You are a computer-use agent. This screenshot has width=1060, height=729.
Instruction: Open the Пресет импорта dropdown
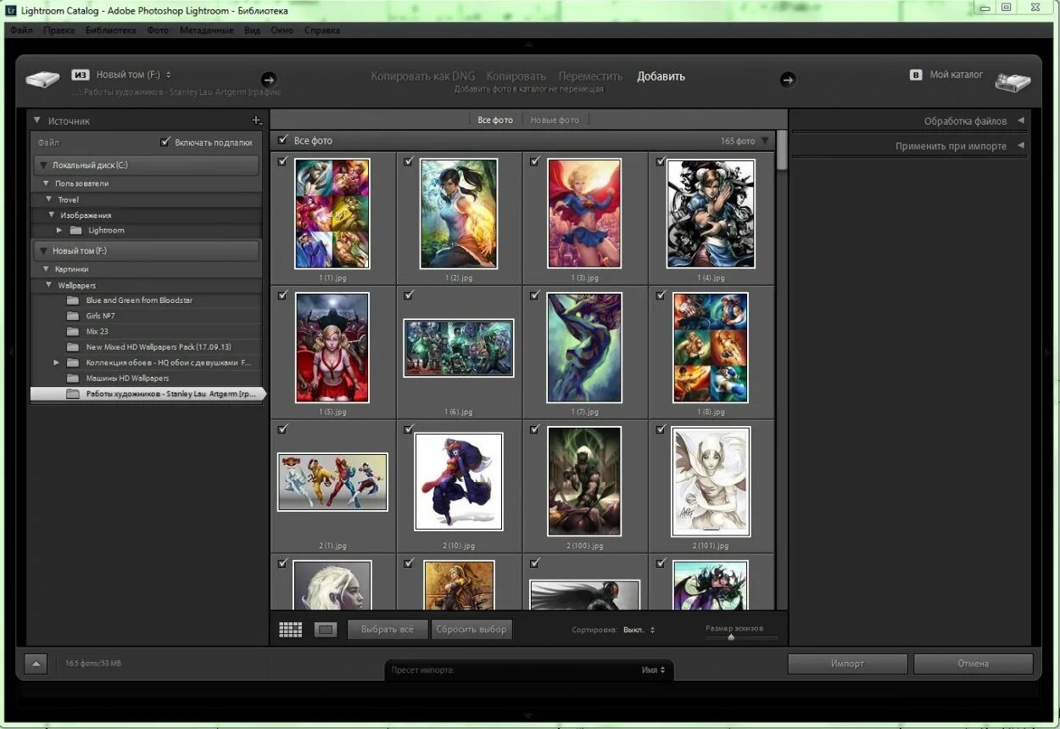click(653, 670)
